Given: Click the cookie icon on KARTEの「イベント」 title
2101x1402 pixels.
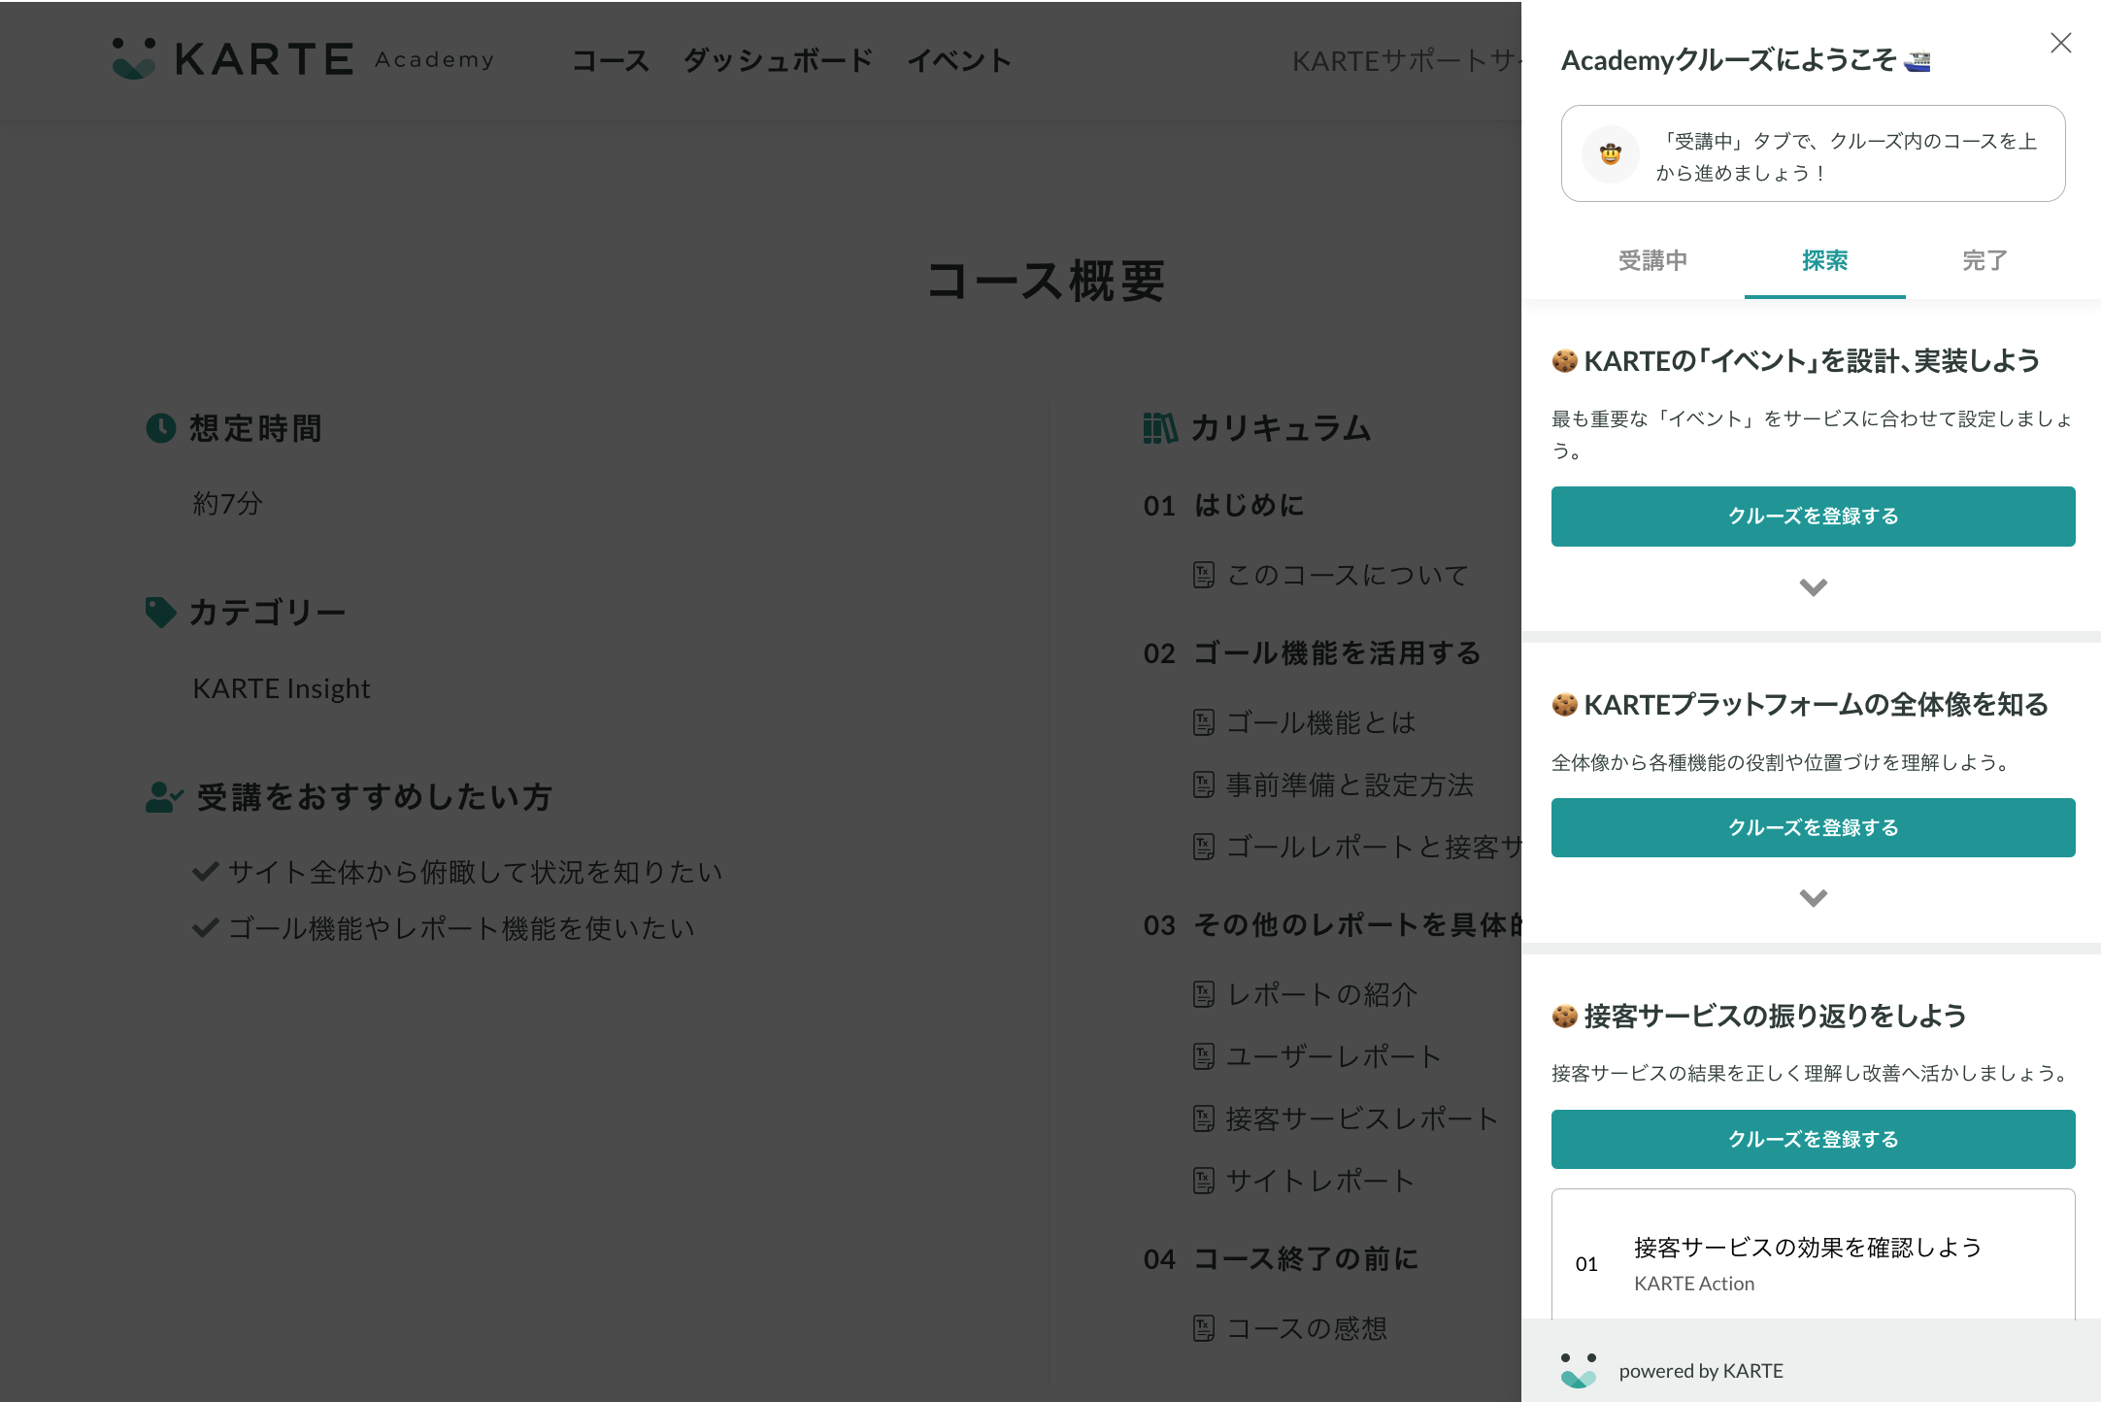Looking at the screenshot, I should [x=1565, y=361].
